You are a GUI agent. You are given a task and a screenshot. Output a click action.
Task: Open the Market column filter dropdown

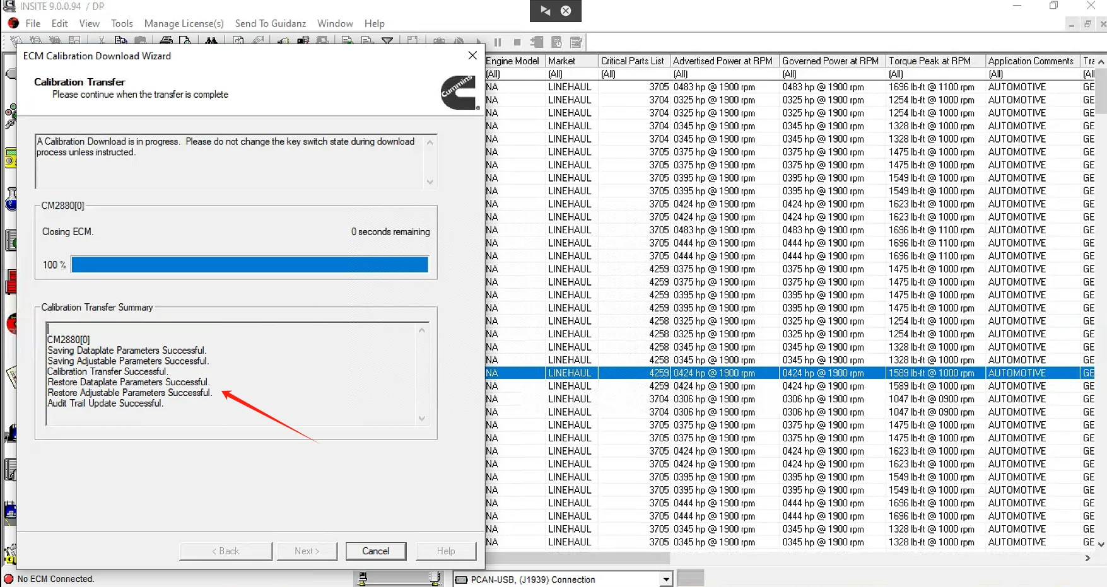coord(570,74)
